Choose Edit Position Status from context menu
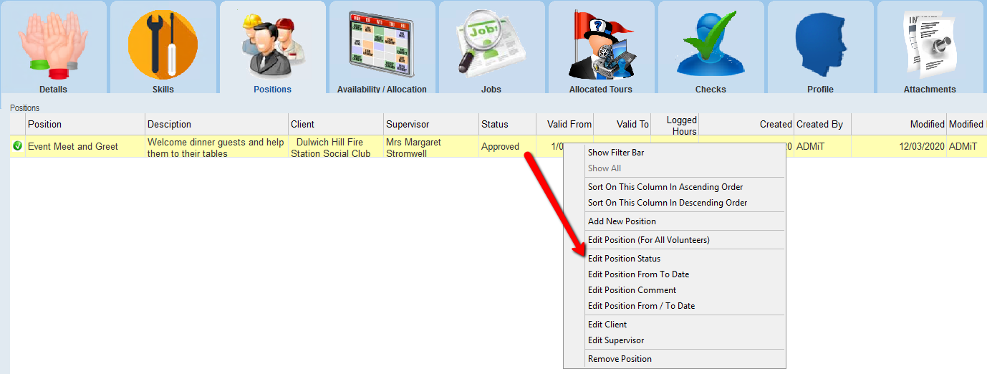The image size is (987, 374). tap(624, 259)
